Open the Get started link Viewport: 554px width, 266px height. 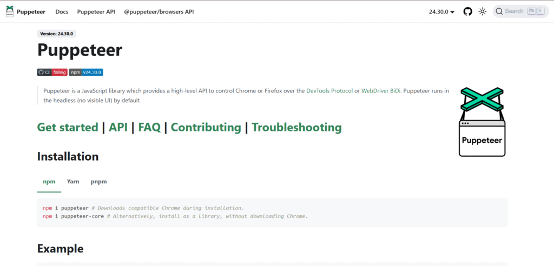pos(68,128)
